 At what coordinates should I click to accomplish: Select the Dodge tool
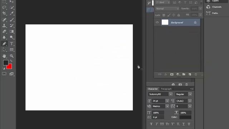click(x=12, y=37)
